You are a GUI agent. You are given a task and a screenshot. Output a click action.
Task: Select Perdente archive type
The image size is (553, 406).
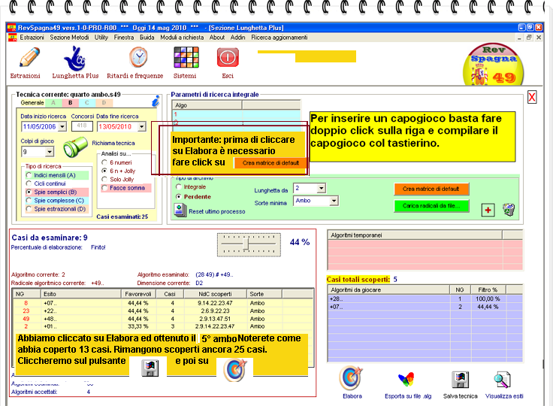click(x=179, y=197)
